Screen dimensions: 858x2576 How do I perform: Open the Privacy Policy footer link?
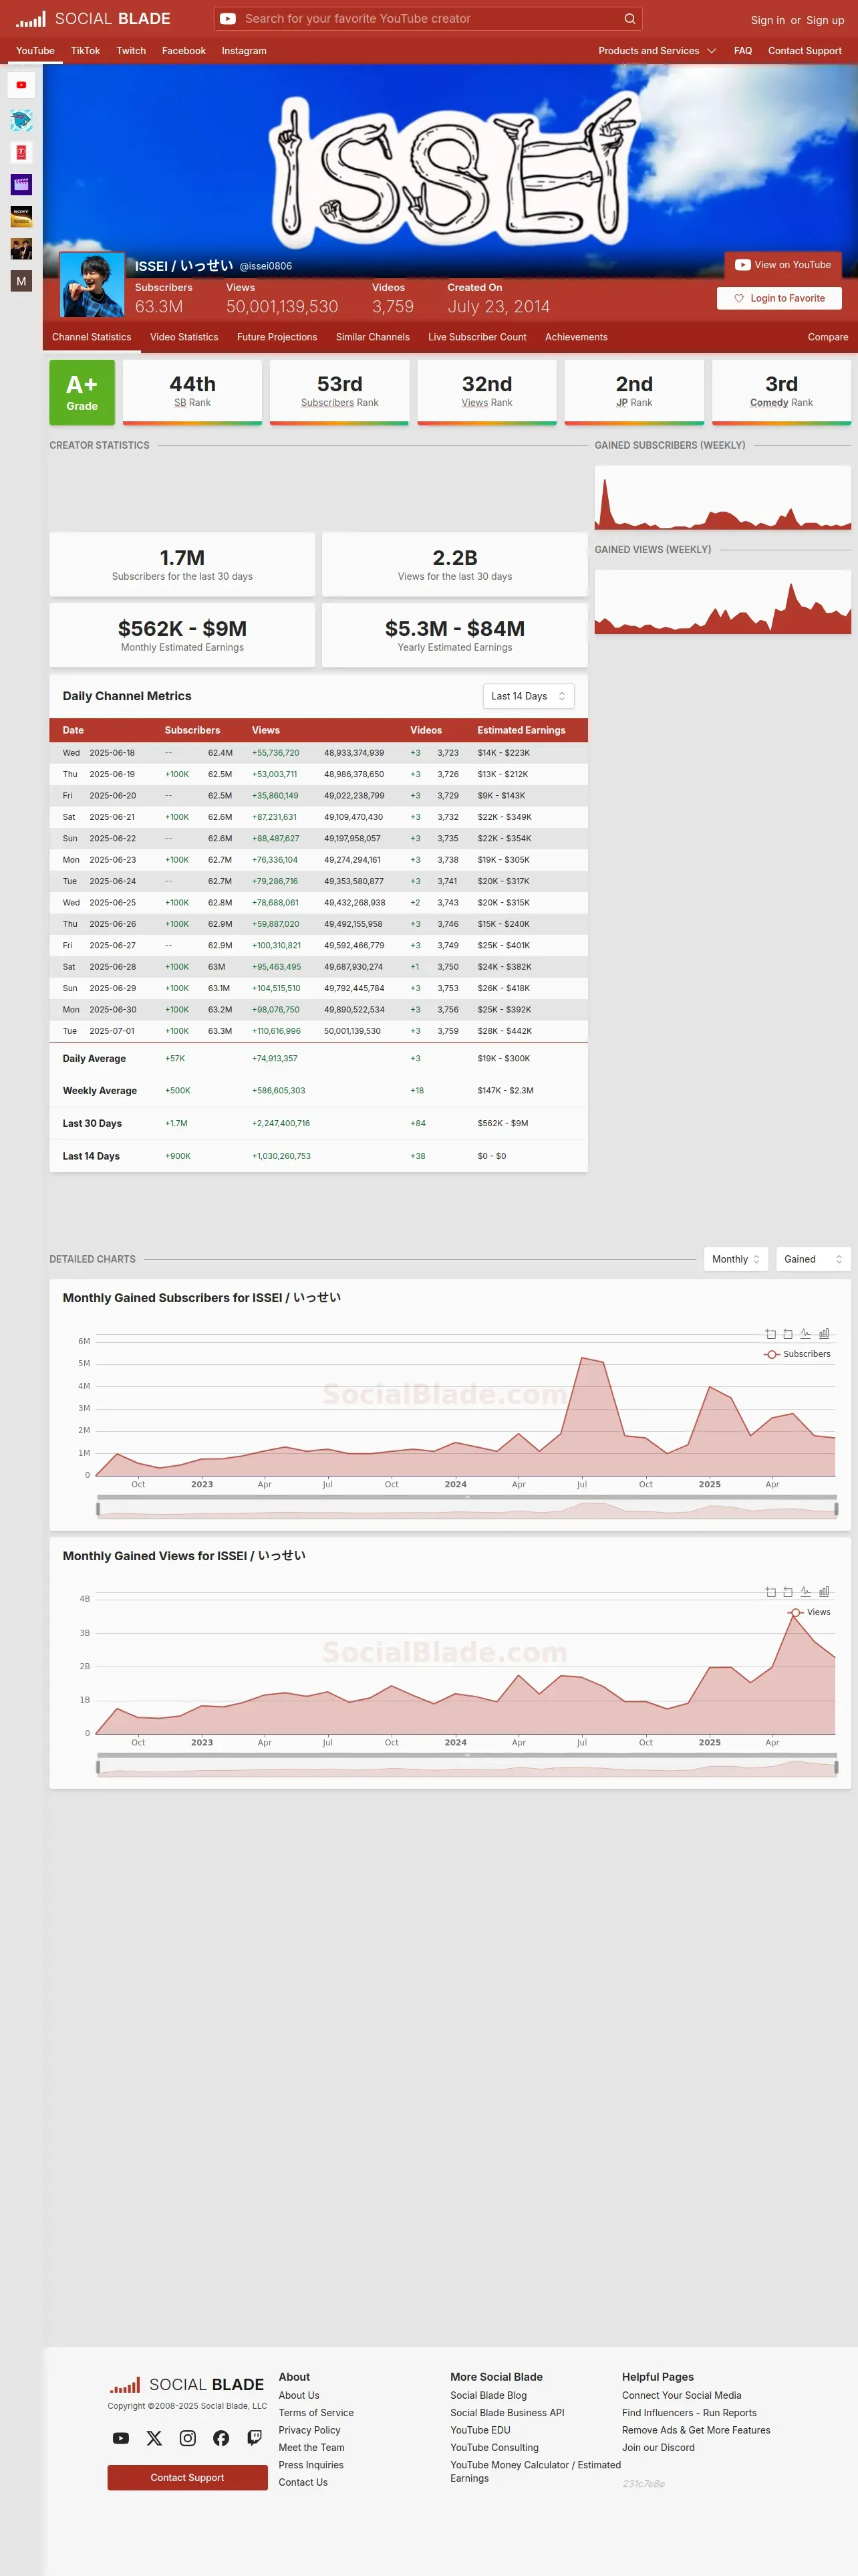[309, 2430]
